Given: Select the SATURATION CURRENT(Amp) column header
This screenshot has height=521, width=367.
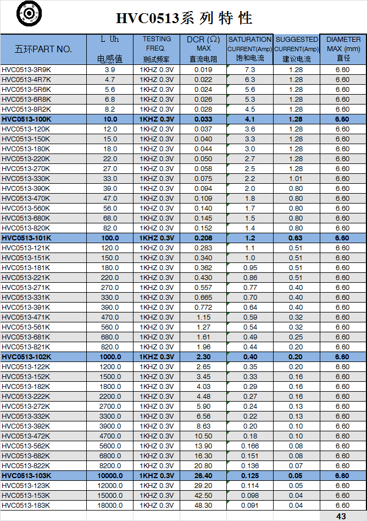Looking at the screenshot, I should pyautogui.click(x=250, y=49).
